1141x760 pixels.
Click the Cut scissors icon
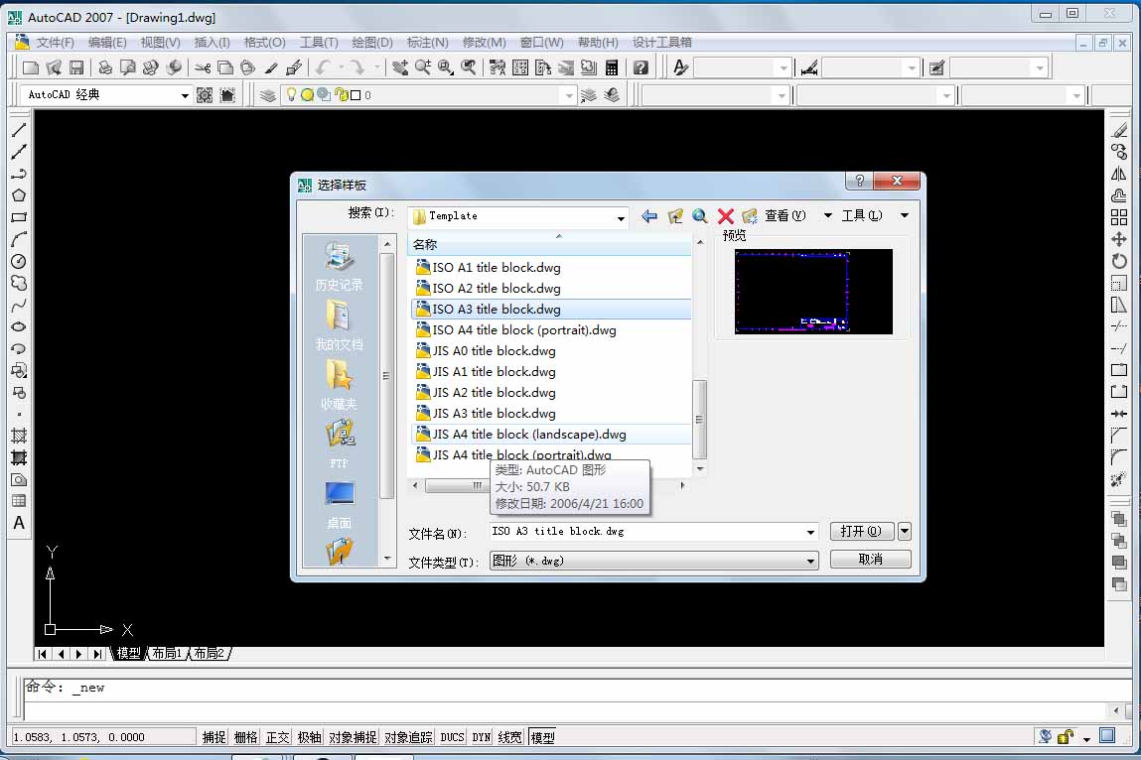(x=203, y=67)
